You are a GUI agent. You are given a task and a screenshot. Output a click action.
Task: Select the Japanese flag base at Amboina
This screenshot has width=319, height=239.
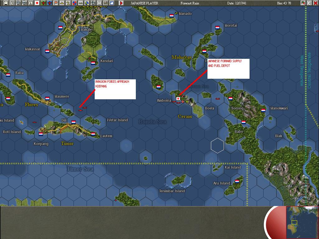pos(178,99)
